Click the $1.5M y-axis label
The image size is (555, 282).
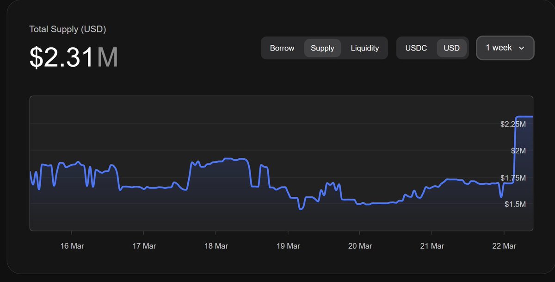click(x=515, y=204)
